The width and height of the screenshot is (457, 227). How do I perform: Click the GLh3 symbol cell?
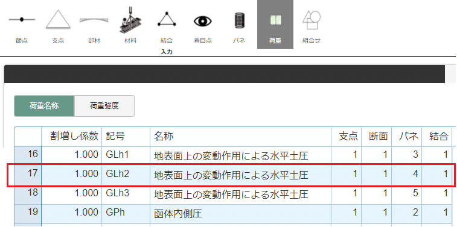pyautogui.click(x=126, y=194)
